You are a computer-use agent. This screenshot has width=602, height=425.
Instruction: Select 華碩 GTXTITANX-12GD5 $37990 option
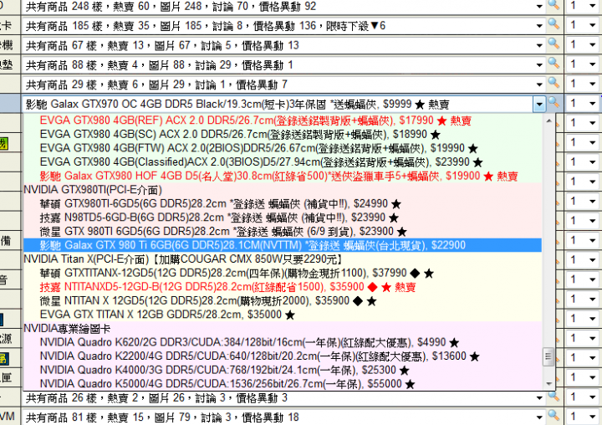[x=283, y=274]
